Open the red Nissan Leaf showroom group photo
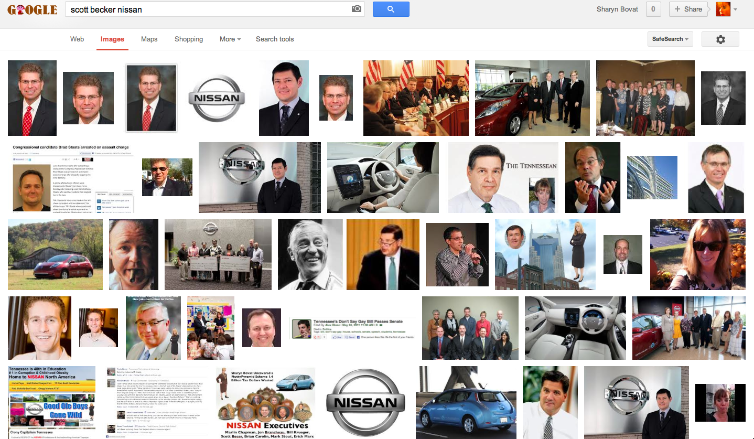754x439 pixels. coord(532,98)
